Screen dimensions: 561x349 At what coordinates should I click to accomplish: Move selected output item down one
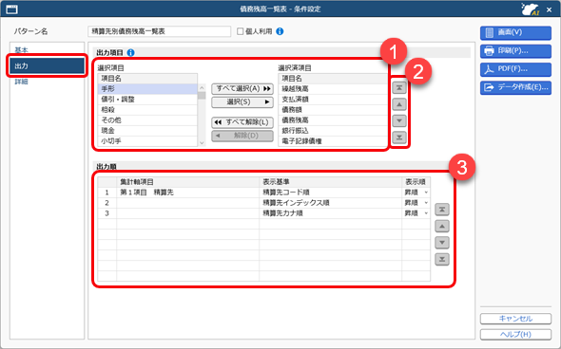[x=399, y=120]
